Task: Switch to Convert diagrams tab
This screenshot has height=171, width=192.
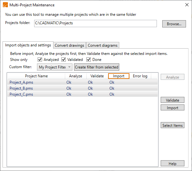Action: click(x=102, y=45)
